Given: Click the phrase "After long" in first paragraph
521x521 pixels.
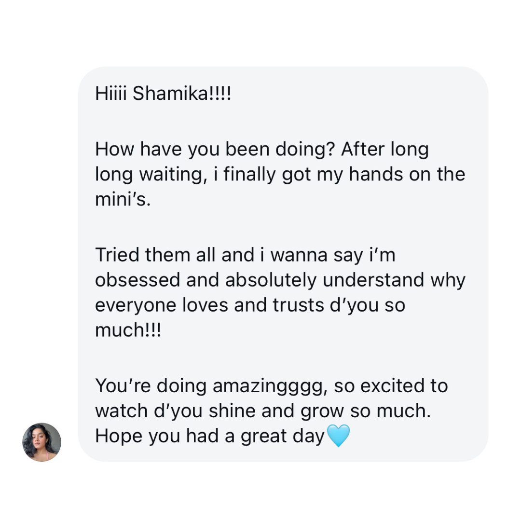Looking at the screenshot, I should point(385,150).
